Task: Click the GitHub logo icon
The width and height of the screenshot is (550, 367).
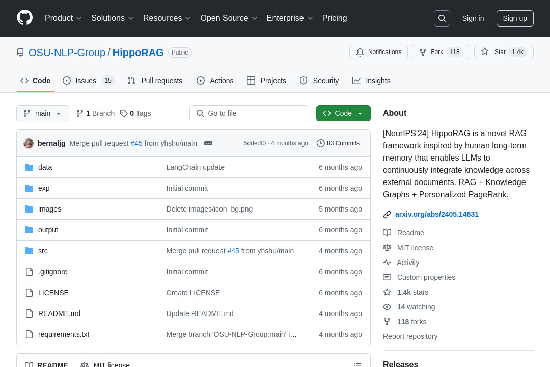Action: [x=25, y=18]
